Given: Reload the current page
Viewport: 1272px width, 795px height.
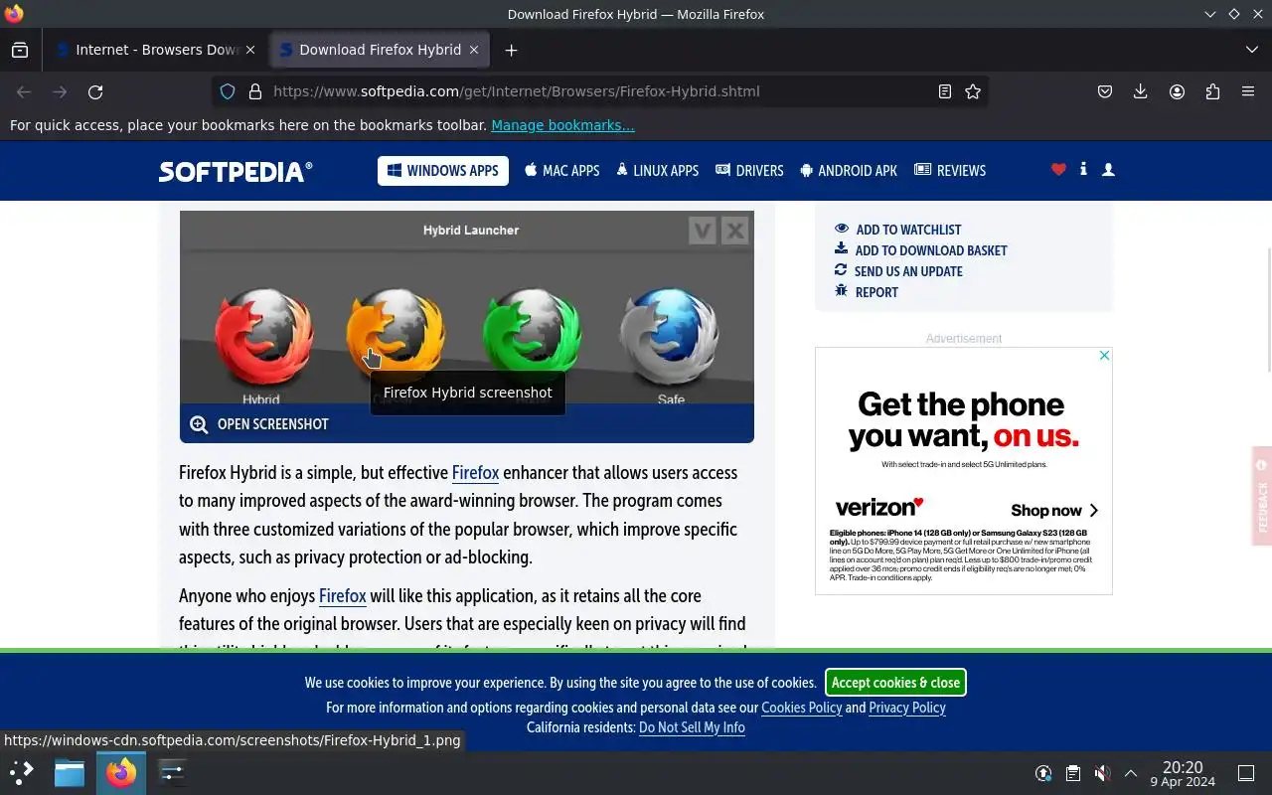Looking at the screenshot, I should pos(95,91).
